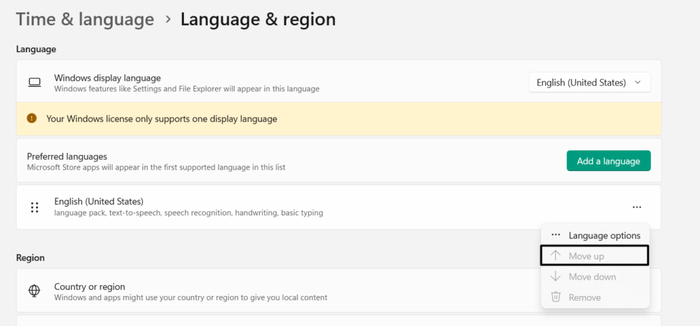
Task: Select the Move up menu entry
Action: click(587, 256)
